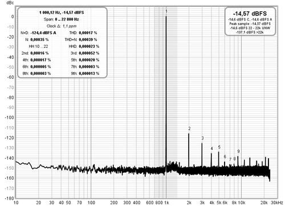
Task: Click harmonic marker '1' above the fundamental peak
Action: point(166,11)
